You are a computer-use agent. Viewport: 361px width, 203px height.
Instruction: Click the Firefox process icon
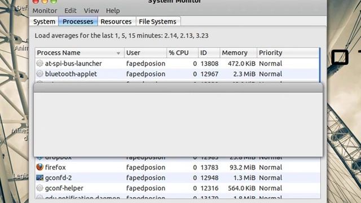click(39, 167)
